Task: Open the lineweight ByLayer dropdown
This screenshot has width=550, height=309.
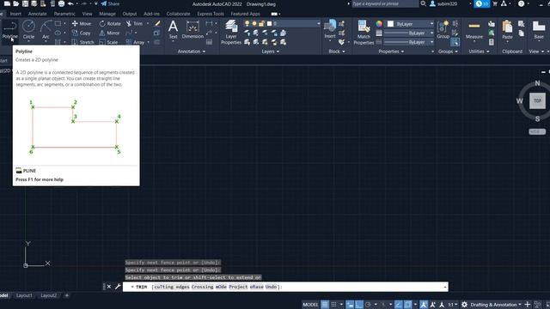Action: tap(409, 33)
